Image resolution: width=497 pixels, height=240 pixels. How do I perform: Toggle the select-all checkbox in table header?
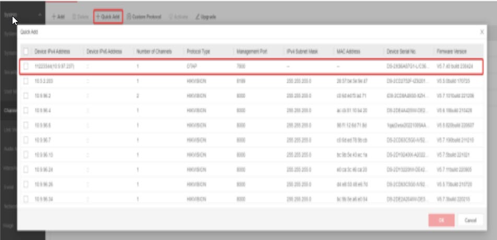26,52
